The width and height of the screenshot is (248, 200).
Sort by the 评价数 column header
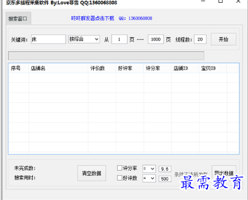(102, 68)
